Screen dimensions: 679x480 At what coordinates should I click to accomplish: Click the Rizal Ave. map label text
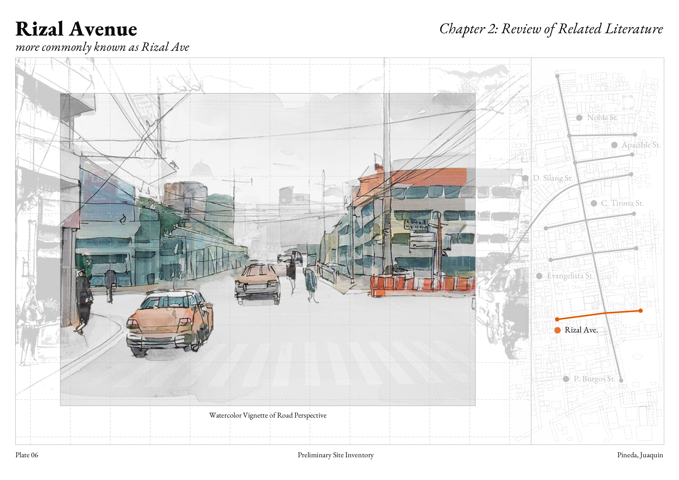pyautogui.click(x=581, y=330)
